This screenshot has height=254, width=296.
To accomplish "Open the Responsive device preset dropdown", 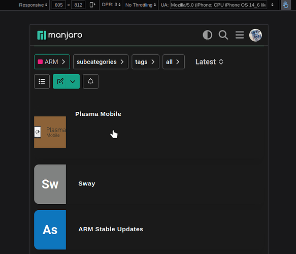I will 33,5.
